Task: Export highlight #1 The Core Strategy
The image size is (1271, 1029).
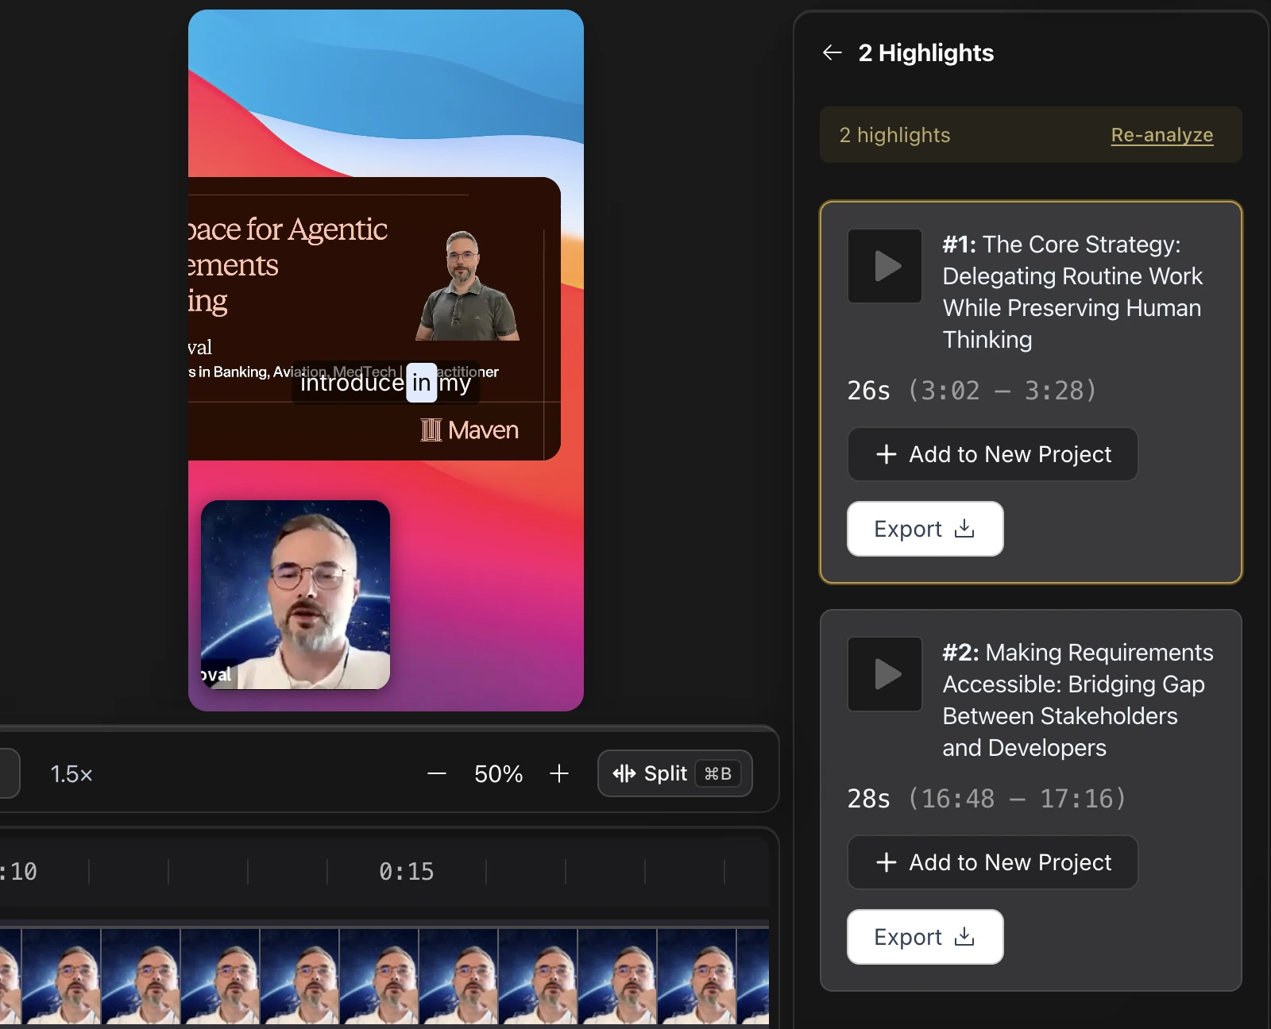Action: coord(925,529)
